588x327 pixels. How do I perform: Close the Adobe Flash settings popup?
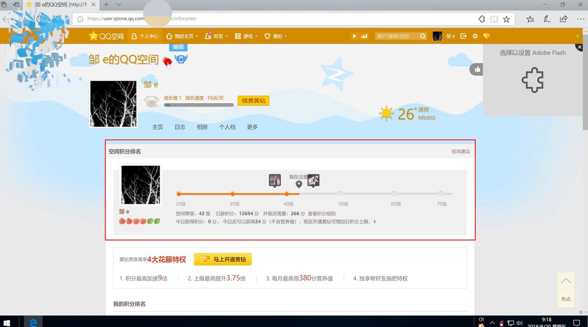coord(579,47)
